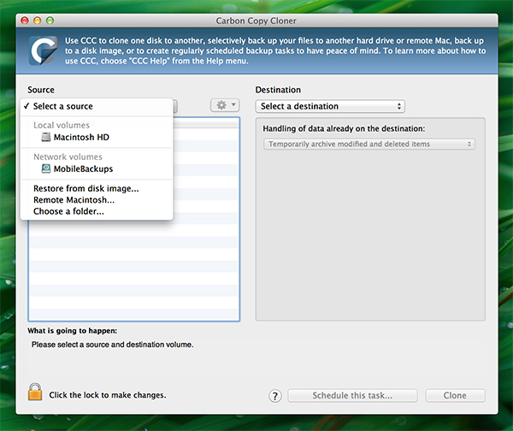Click the Click the lock to make changes text
The image size is (513, 431).
[x=108, y=395]
